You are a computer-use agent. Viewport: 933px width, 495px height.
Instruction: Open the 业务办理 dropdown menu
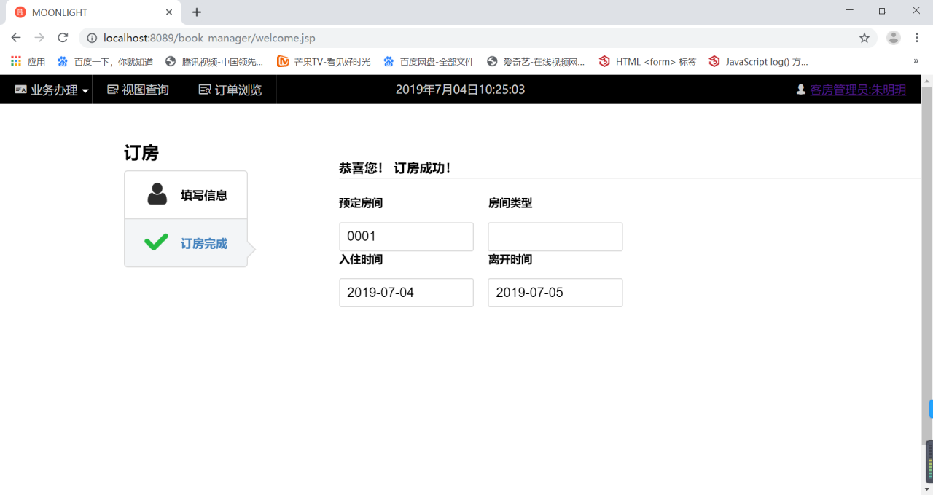coord(52,90)
